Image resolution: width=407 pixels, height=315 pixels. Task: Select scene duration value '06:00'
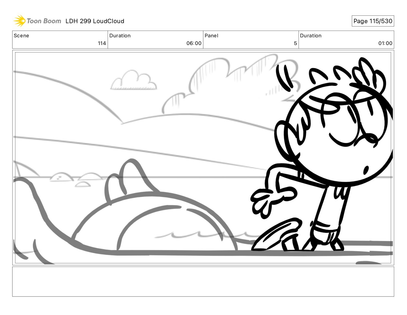click(x=194, y=43)
